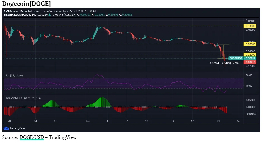Click the 0.17000 price axis value
The height and width of the screenshot is (144, 264).
[x=250, y=66]
